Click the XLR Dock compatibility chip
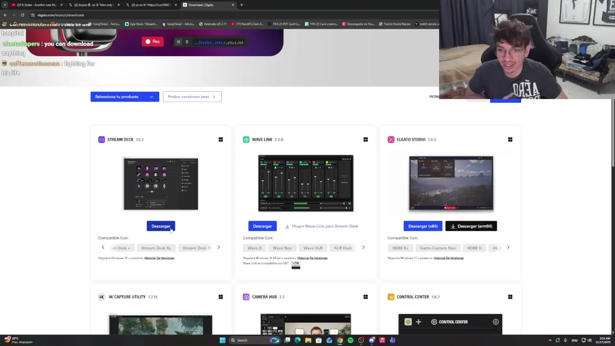Screen dimensions: 615x346 (343, 248)
